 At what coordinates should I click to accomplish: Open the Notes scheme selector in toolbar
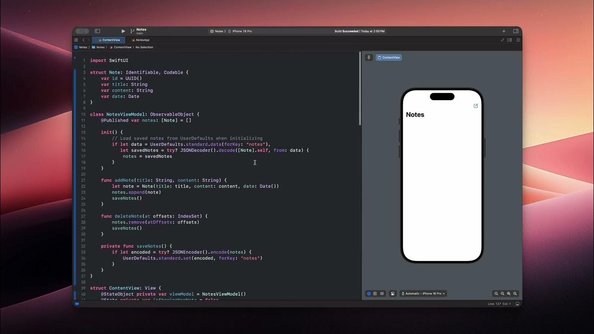218,31
